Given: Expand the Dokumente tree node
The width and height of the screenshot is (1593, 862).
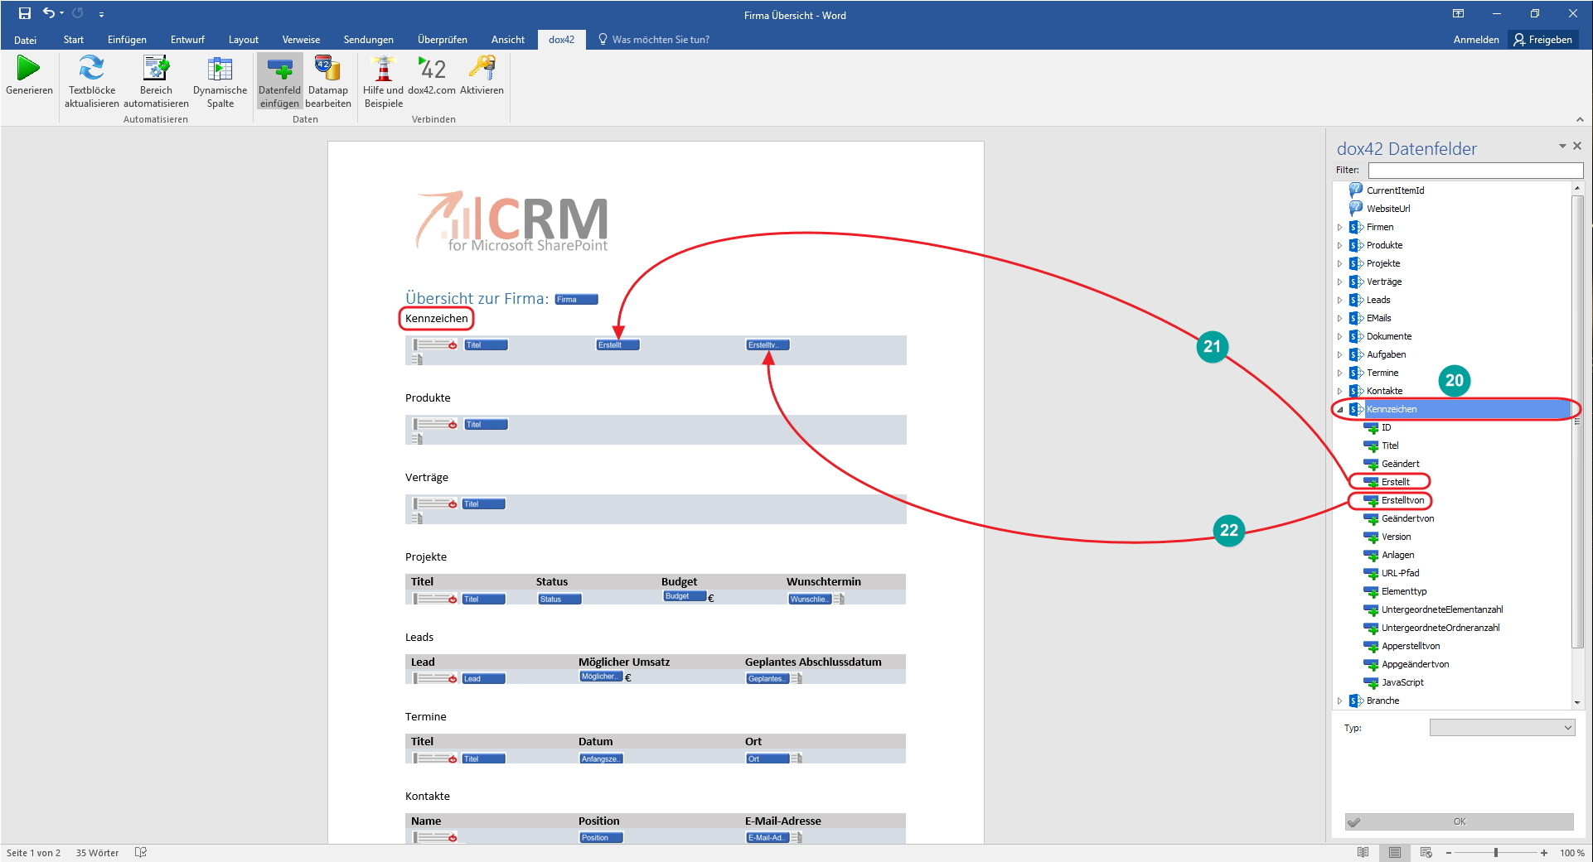Looking at the screenshot, I should (x=1339, y=336).
